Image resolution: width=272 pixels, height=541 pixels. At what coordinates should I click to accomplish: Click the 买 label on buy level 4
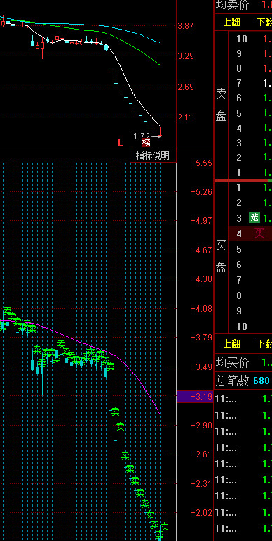click(259, 234)
